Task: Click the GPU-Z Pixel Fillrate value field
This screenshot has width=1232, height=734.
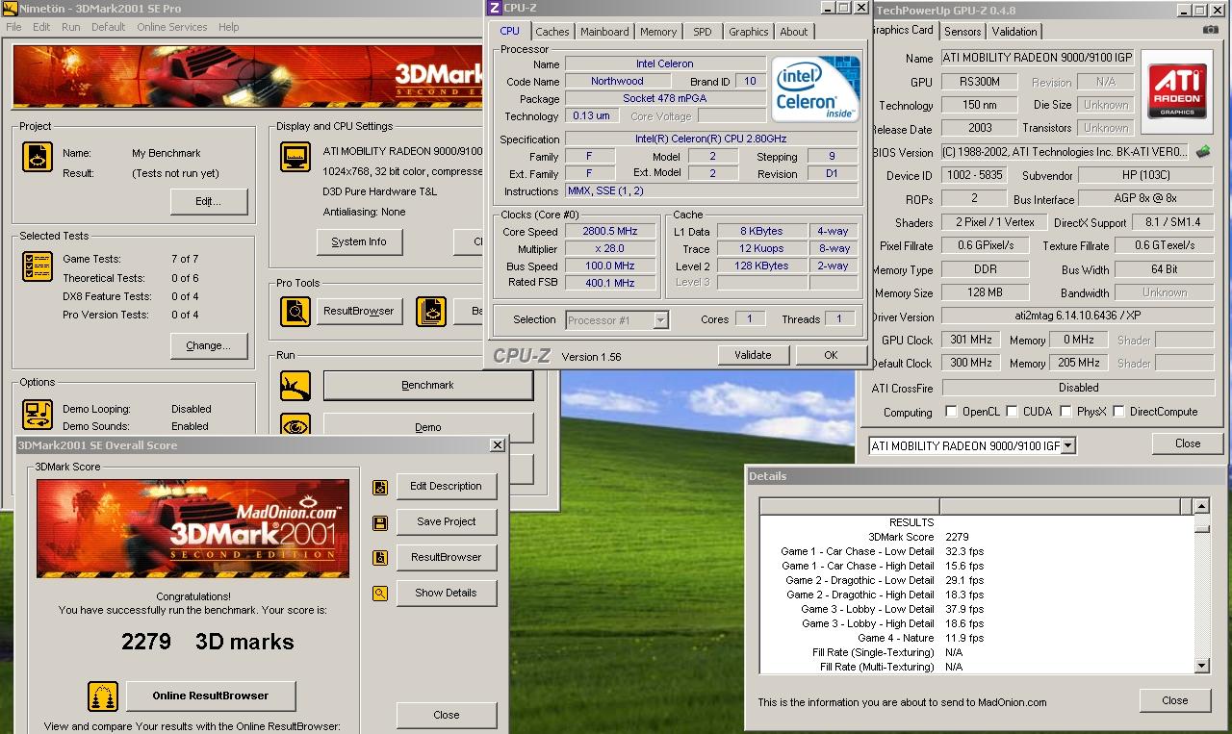Action: [986, 246]
